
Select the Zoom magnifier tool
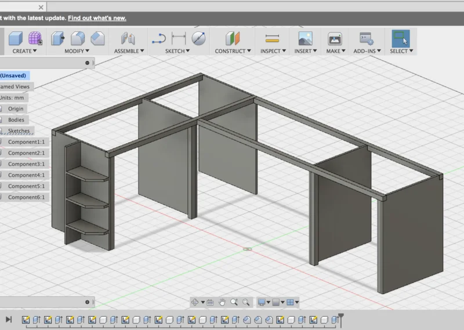234,302
